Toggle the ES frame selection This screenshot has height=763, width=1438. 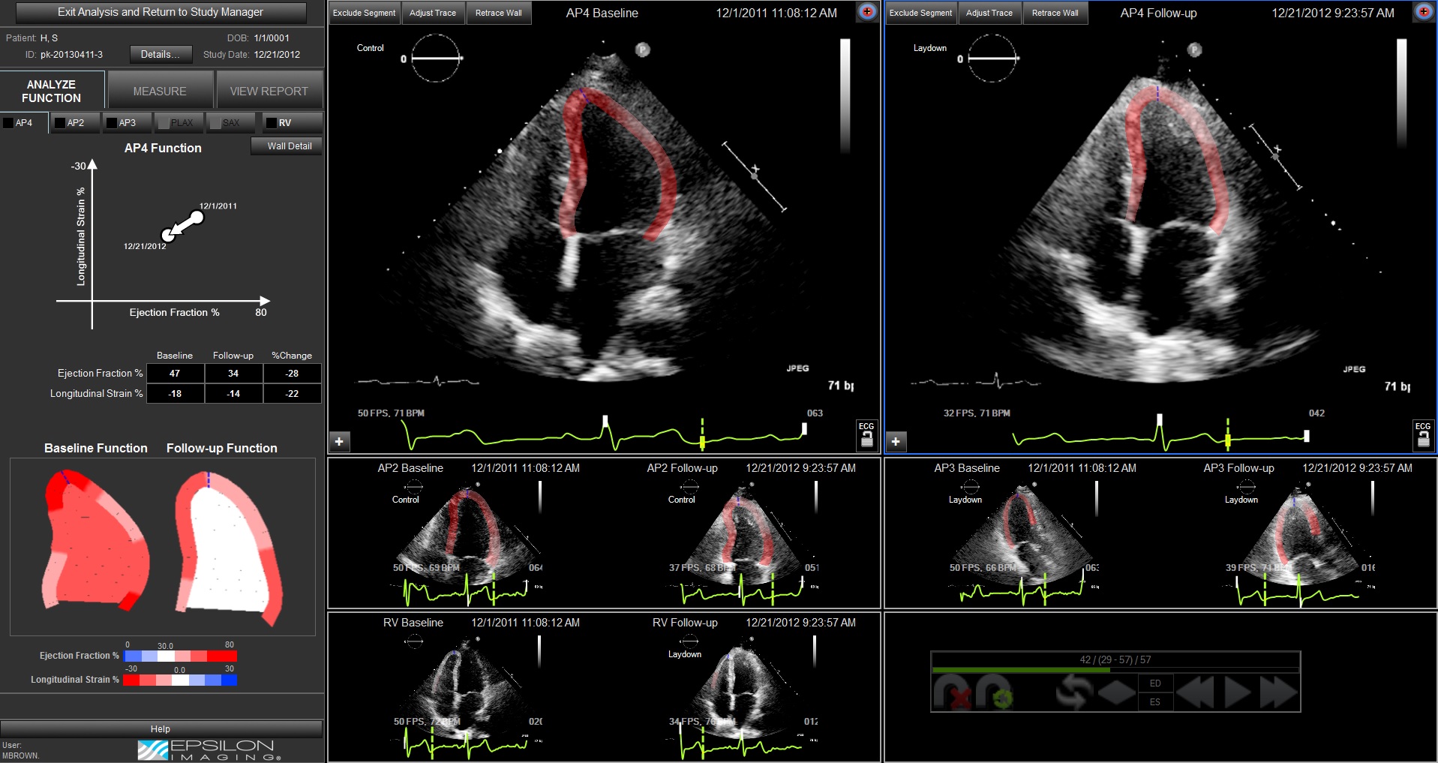[1156, 702]
